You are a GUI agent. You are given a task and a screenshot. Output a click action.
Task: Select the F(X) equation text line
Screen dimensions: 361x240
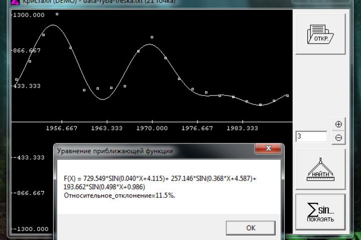click(x=160, y=178)
